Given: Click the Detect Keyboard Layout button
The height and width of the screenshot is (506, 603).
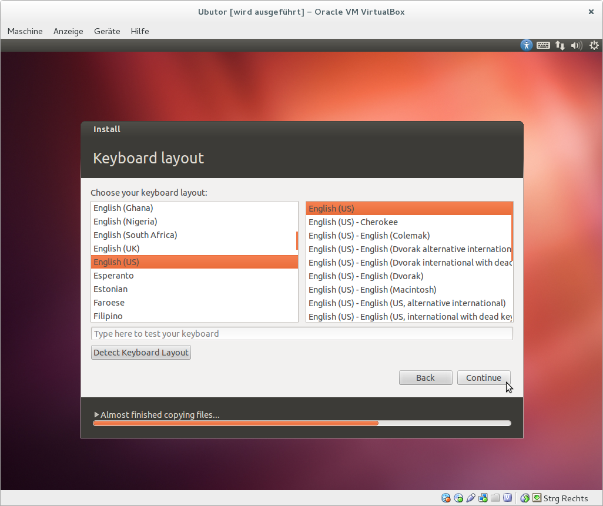Looking at the screenshot, I should (141, 353).
